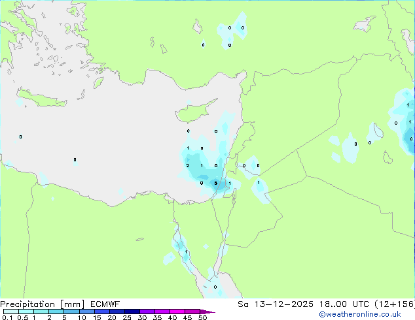Click the '2' precipitation value off Israel's coast

click(188, 165)
